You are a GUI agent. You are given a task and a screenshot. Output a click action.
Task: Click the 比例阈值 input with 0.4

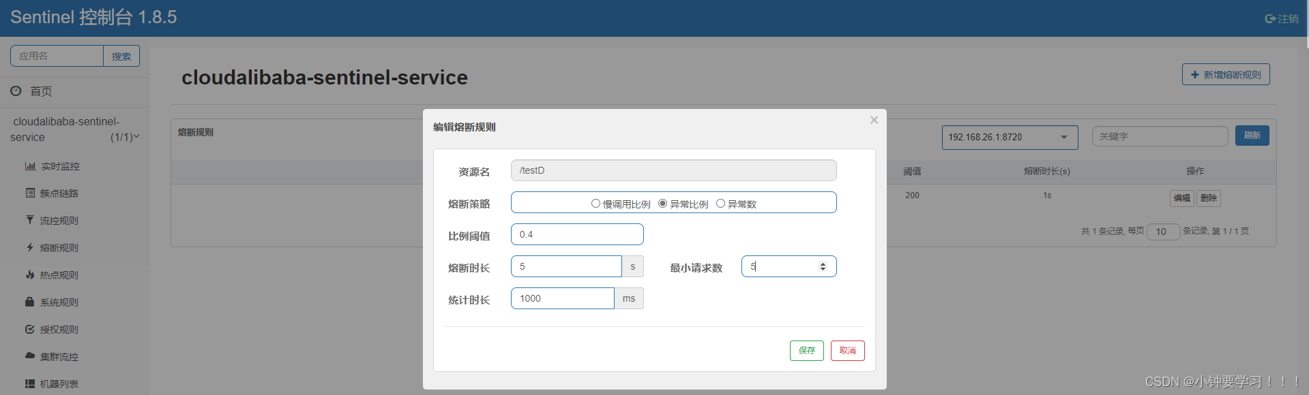pos(577,234)
